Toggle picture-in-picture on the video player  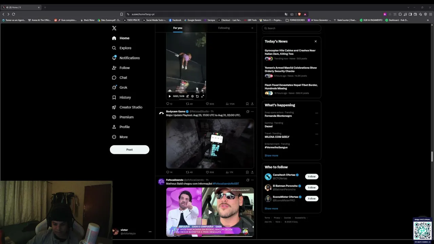197,96
